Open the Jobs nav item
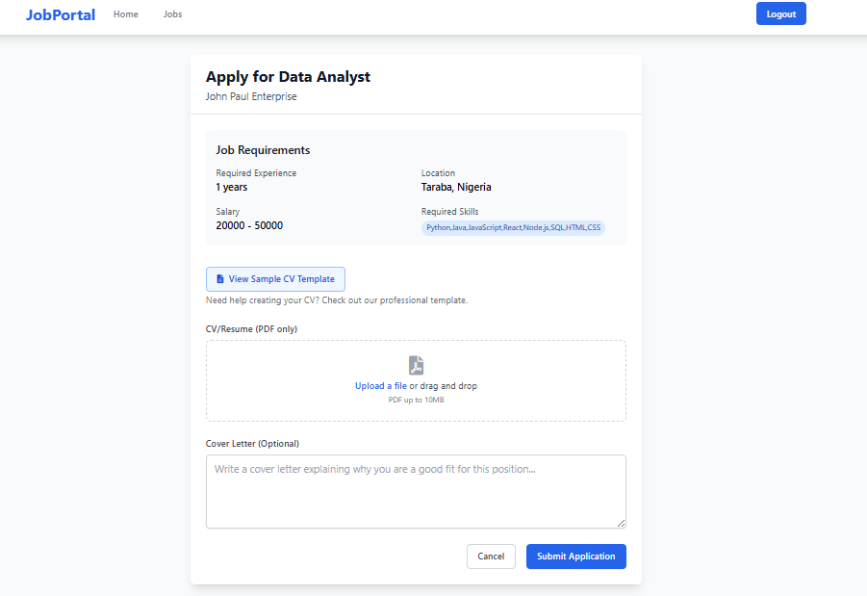This screenshot has width=867, height=596. pyautogui.click(x=172, y=14)
